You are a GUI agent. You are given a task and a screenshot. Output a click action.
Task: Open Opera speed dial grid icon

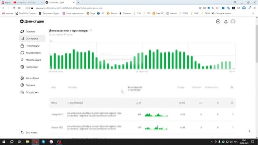(x=19, y=8)
